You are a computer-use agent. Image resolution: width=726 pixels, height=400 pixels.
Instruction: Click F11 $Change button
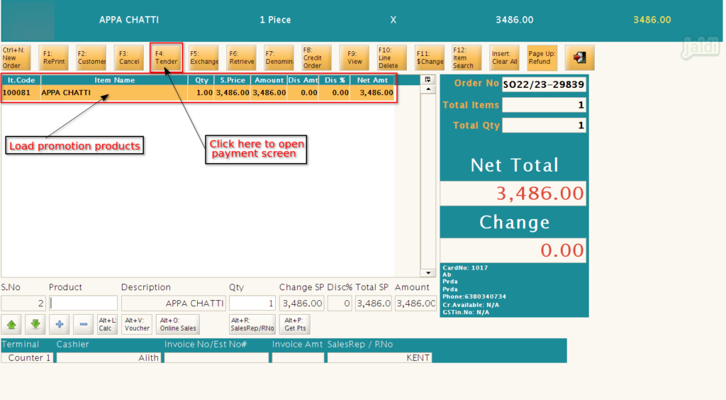click(430, 57)
